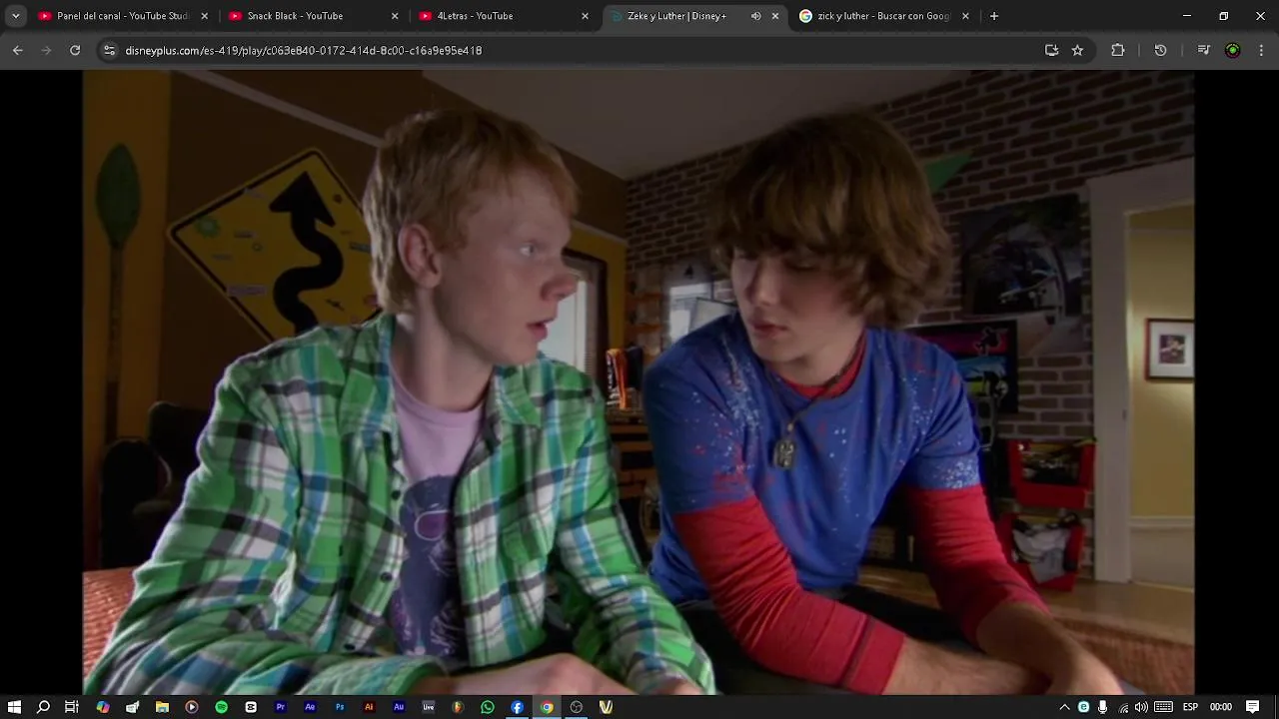Change the ESP input language
1279x719 pixels.
tap(1191, 707)
